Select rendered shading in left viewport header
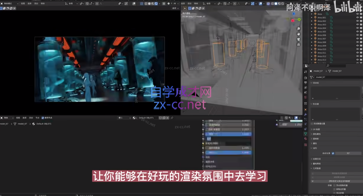Screen dimensions: 363x196 pyautogui.click(x=156, y=4)
